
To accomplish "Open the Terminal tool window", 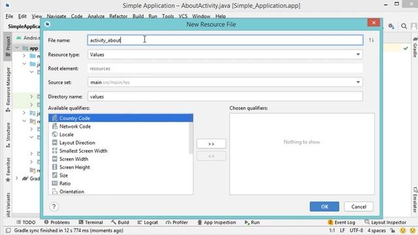I will click(x=91, y=222).
